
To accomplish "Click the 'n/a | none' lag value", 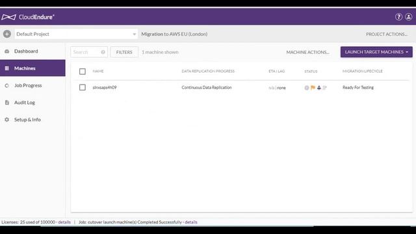I will [x=277, y=88].
